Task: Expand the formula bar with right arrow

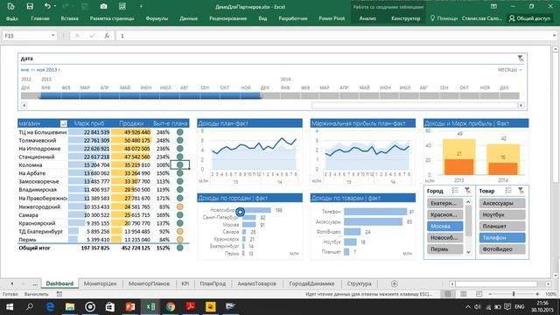Action: point(554,36)
